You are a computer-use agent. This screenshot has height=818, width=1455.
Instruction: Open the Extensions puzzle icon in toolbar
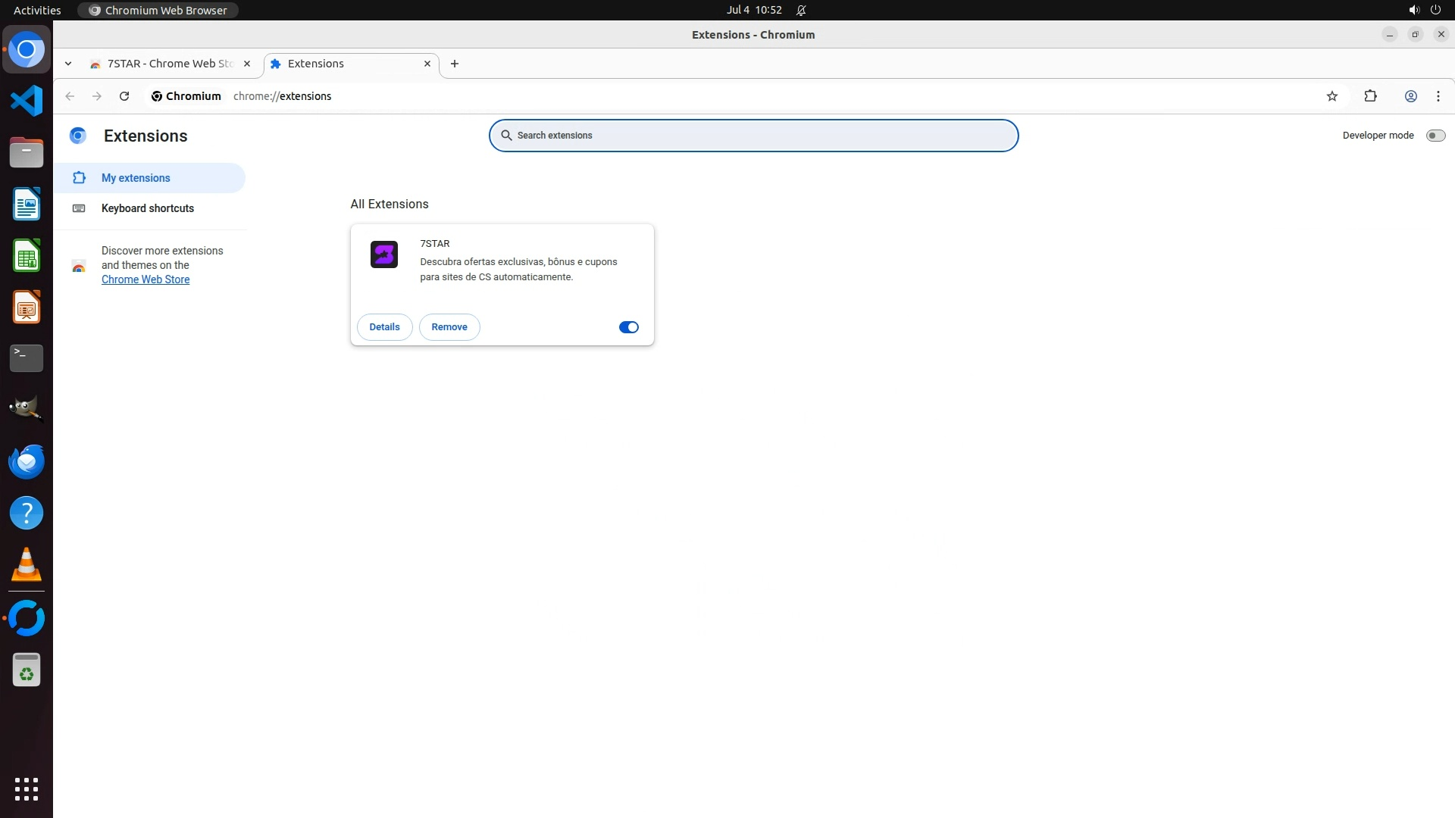click(x=1370, y=96)
